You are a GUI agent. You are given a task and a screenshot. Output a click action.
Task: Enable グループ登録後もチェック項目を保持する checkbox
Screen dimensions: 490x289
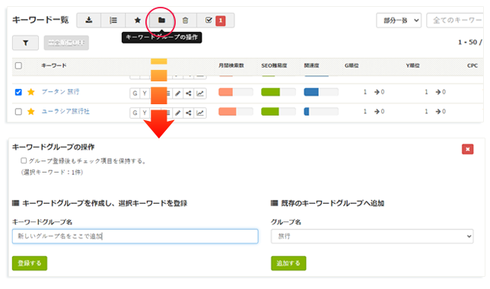[24, 160]
